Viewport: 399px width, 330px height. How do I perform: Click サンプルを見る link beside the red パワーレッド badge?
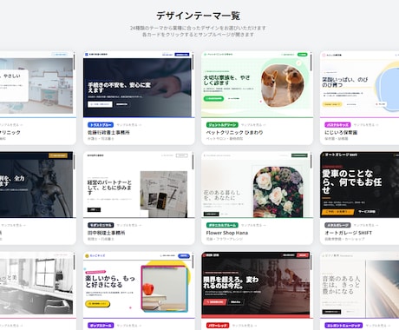point(245,326)
